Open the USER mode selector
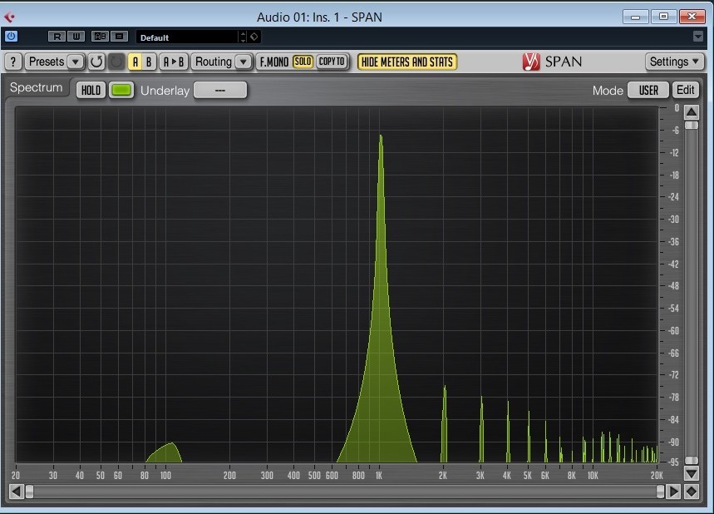The height and width of the screenshot is (514, 714). [648, 90]
